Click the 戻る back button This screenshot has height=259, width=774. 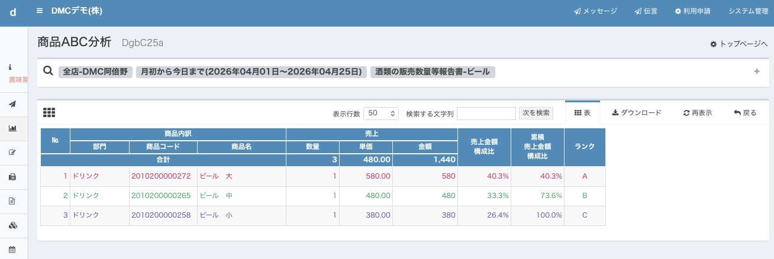pyautogui.click(x=745, y=112)
